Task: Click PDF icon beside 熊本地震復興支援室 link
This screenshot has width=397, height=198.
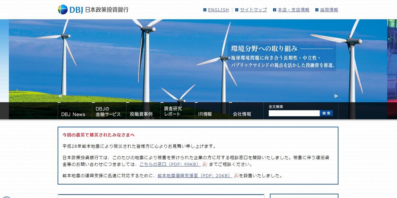Action: [236, 176]
